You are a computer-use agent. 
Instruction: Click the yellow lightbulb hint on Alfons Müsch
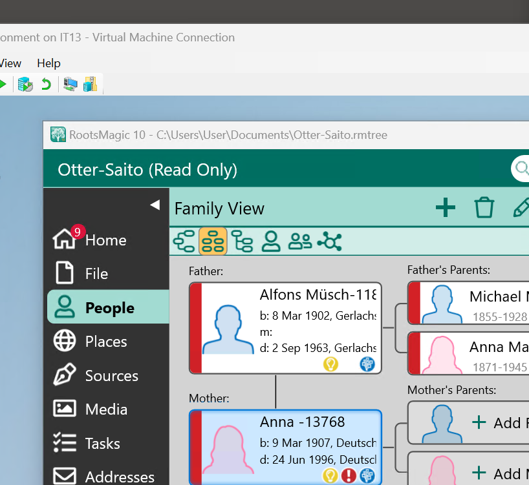330,364
